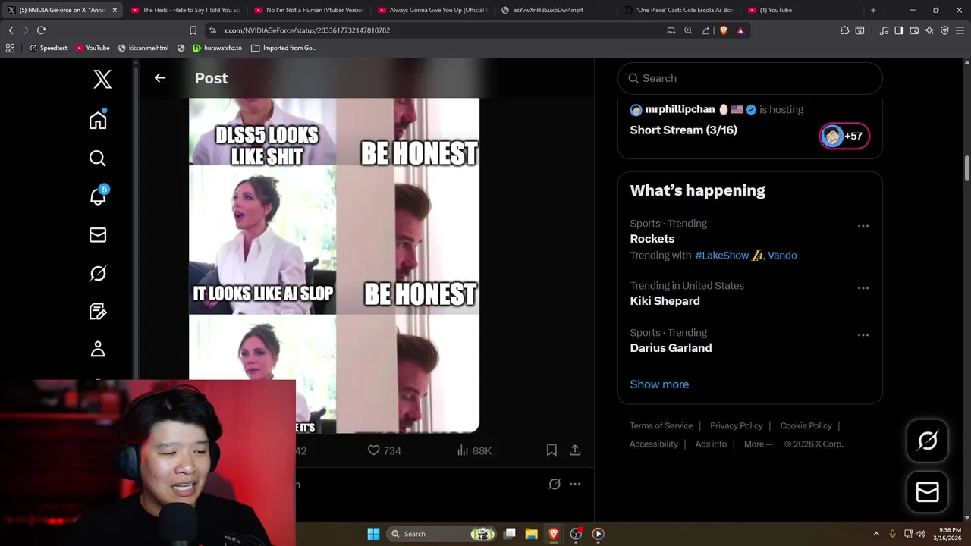Switch to No I'm Not a Human tab

pos(309,10)
